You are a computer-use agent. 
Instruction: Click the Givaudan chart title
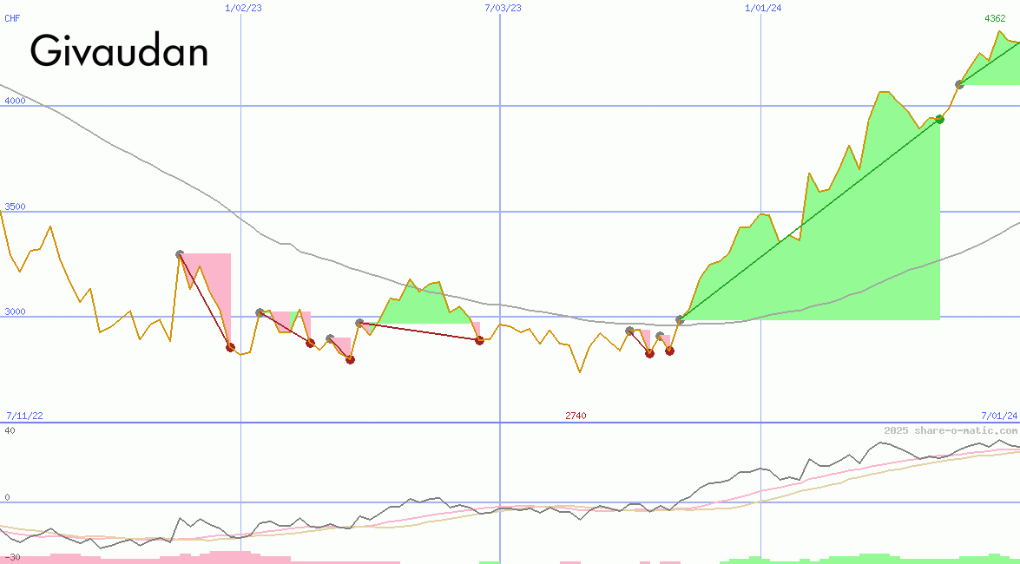[119, 51]
